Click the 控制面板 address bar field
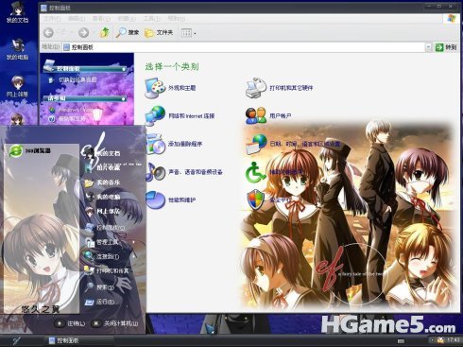463x347 pixels. click(244, 47)
